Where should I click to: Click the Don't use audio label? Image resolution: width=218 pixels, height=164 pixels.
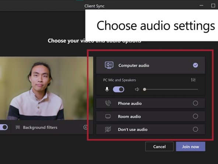(x=133, y=129)
